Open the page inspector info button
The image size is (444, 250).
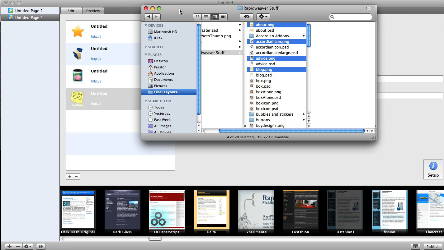41,247
